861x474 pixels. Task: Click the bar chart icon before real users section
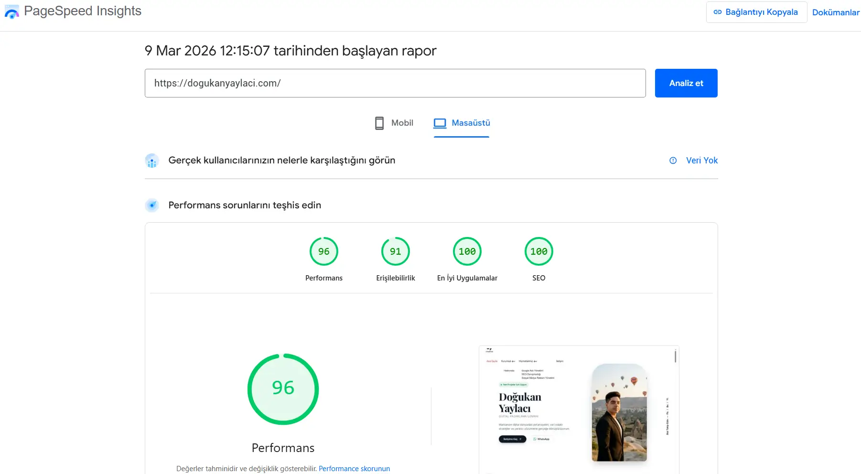[x=152, y=161]
